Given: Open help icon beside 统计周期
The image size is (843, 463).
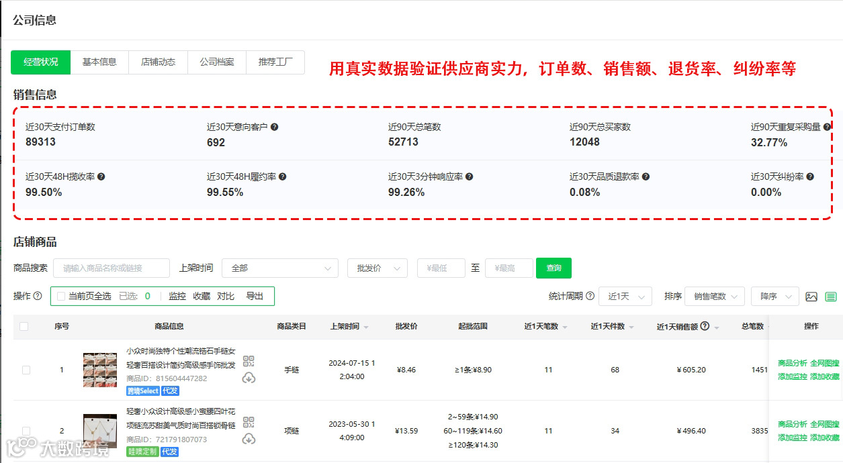Looking at the screenshot, I should click(590, 296).
